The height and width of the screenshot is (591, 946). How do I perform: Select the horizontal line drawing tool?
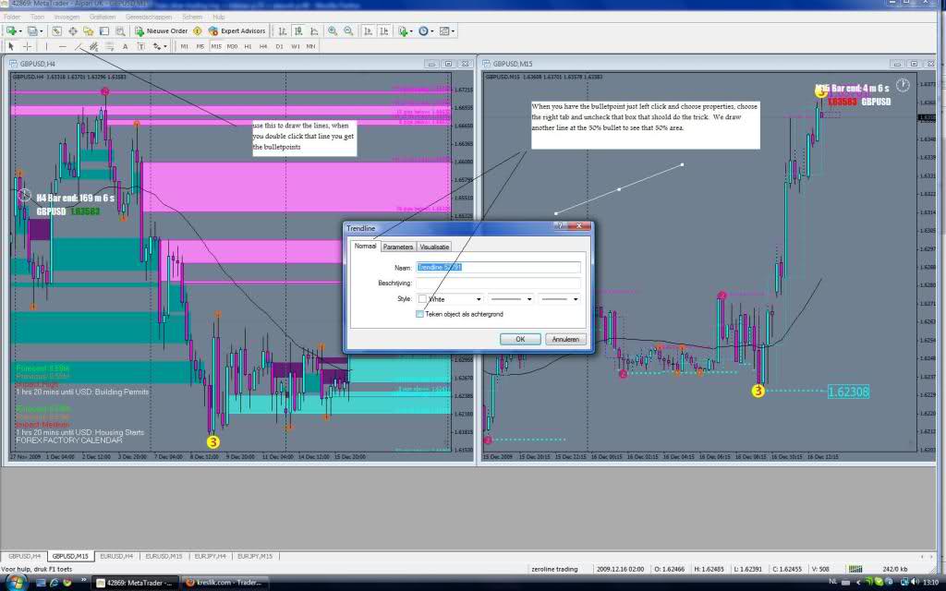point(62,46)
